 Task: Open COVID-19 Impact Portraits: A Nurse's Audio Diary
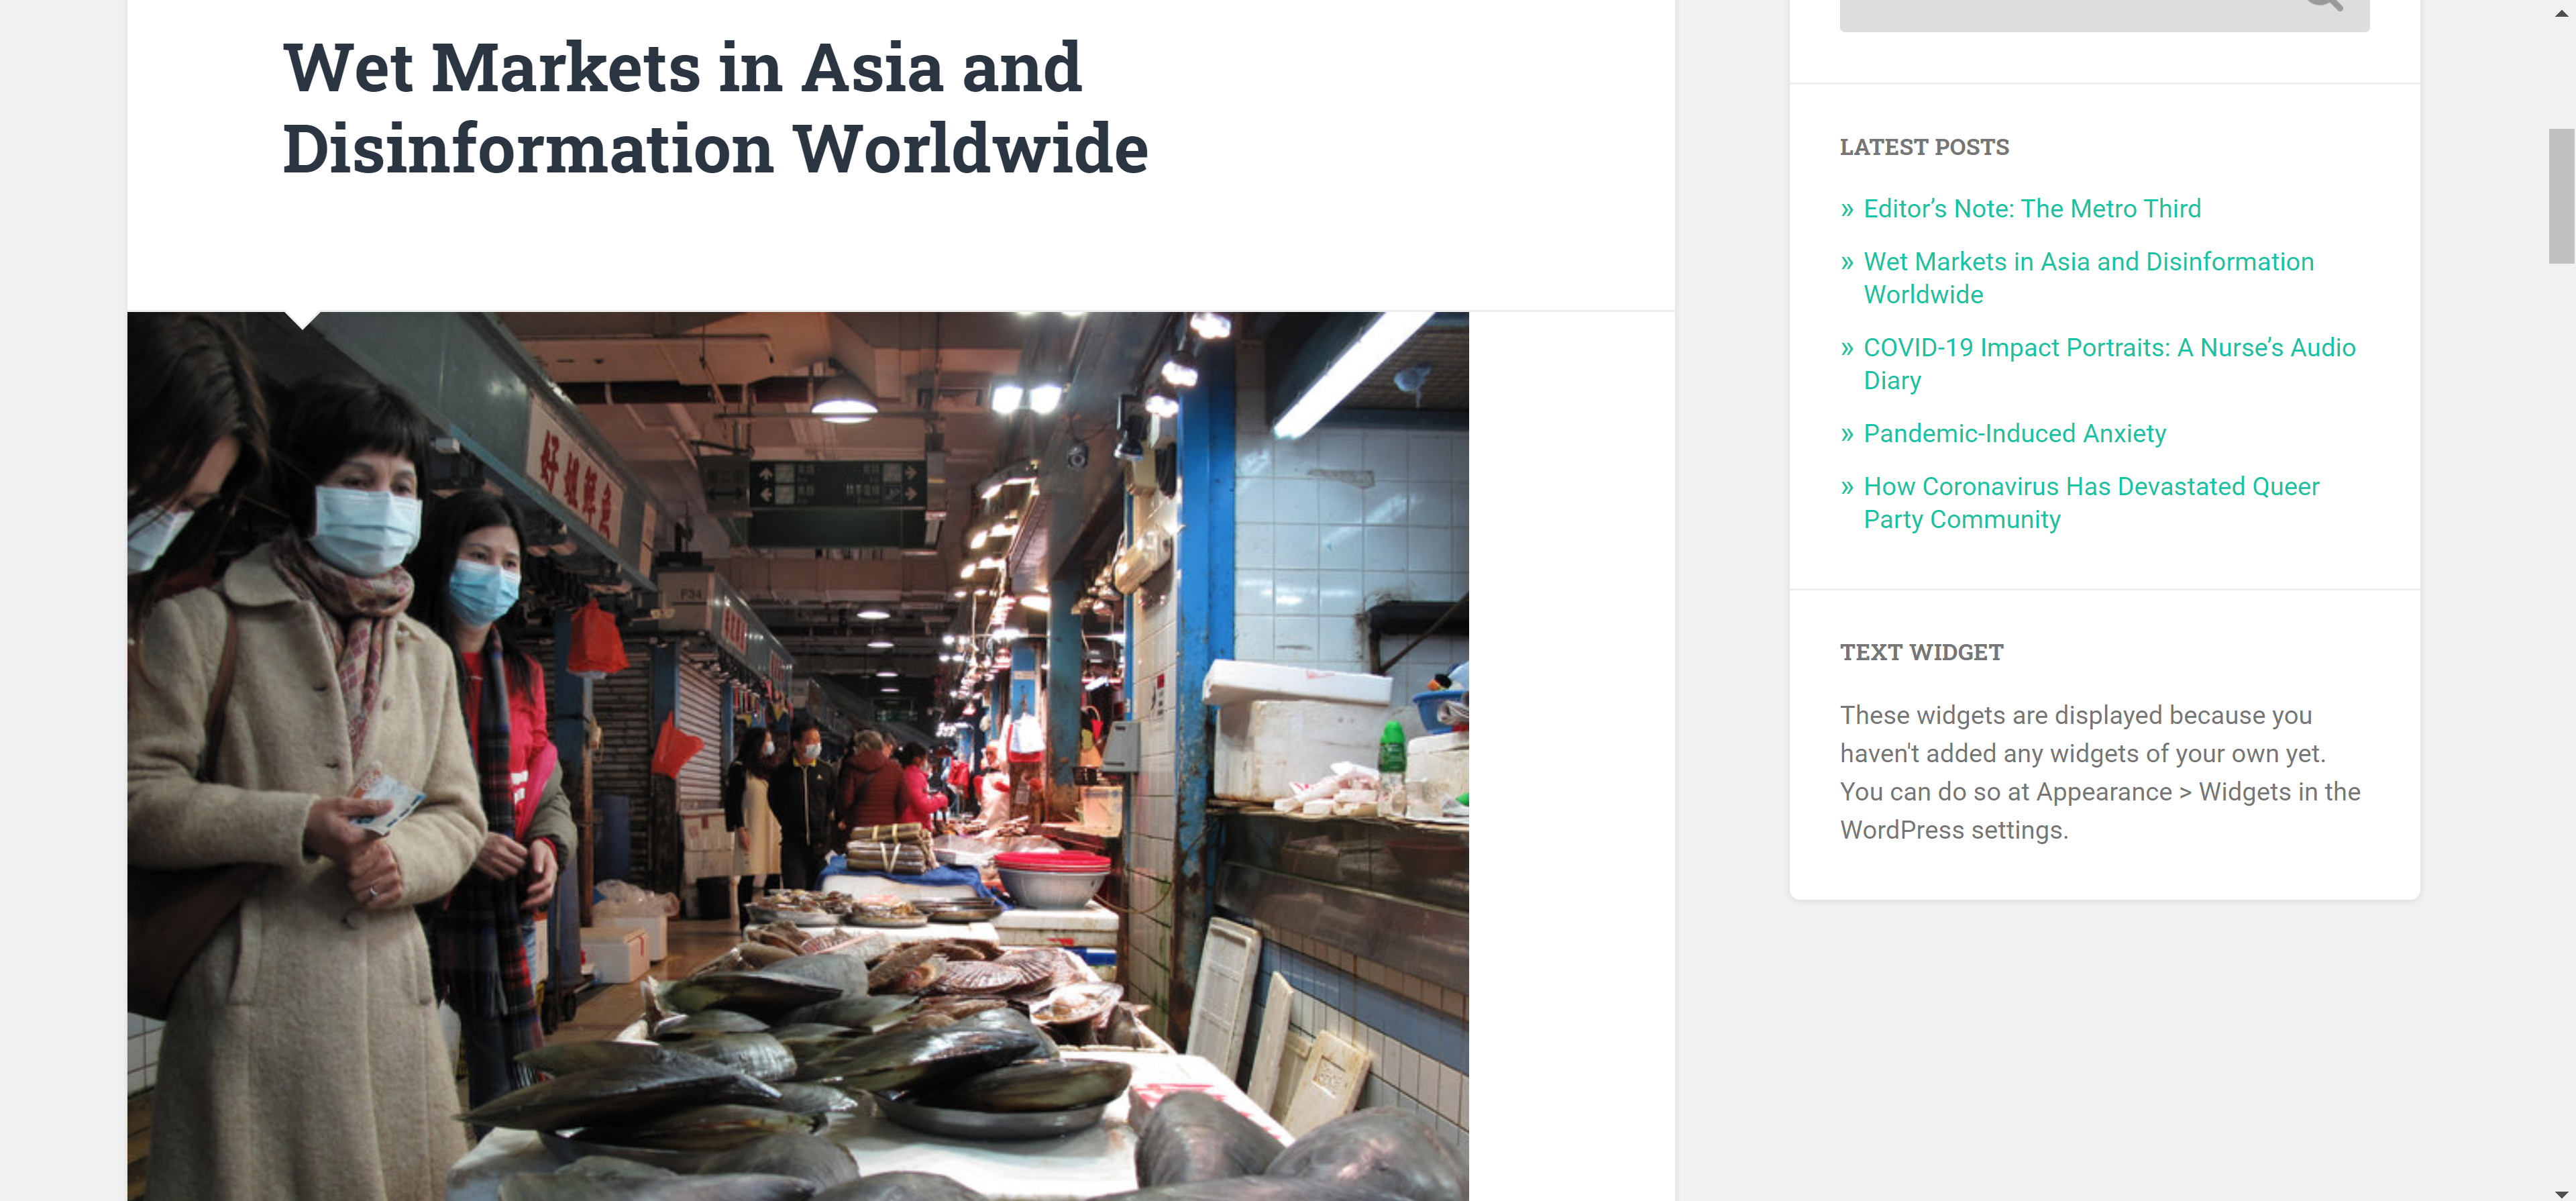(2108, 348)
